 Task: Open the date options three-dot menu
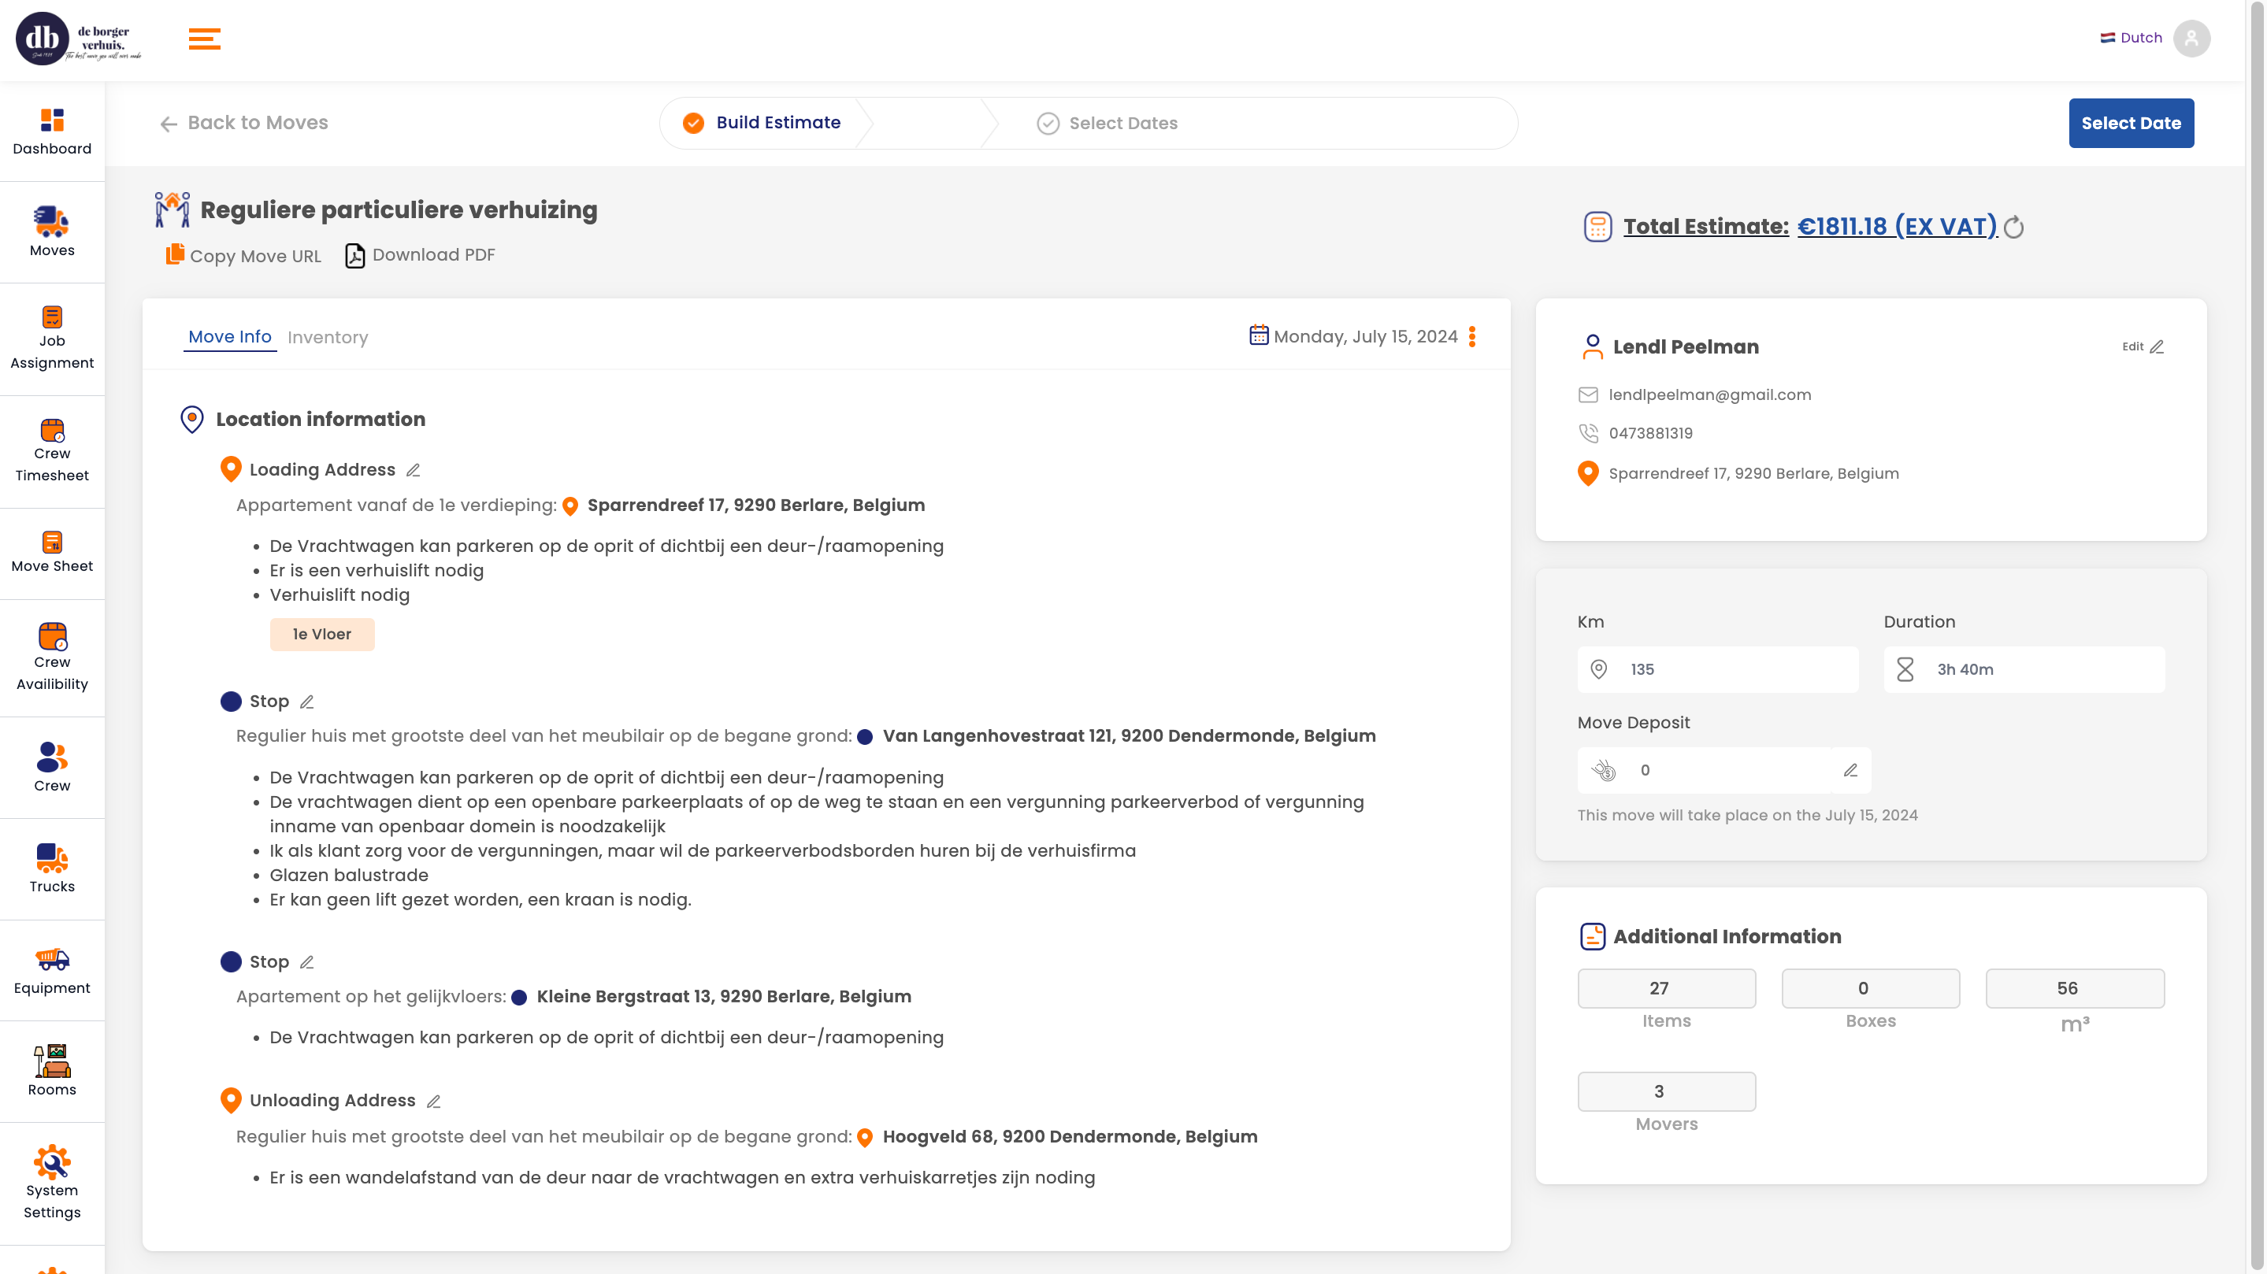tap(1472, 337)
